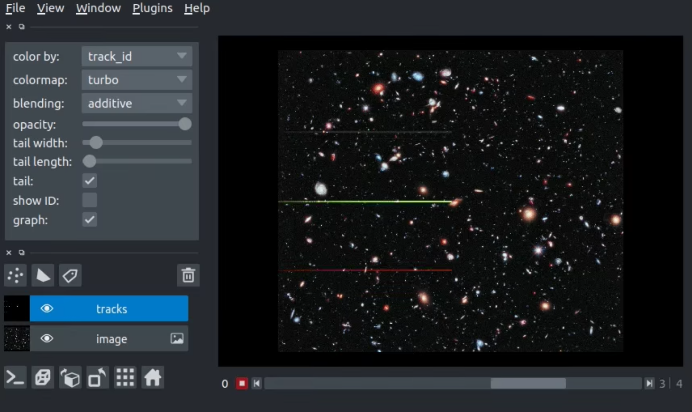Reset view with home button
This screenshot has width=692, height=412.
click(x=153, y=377)
